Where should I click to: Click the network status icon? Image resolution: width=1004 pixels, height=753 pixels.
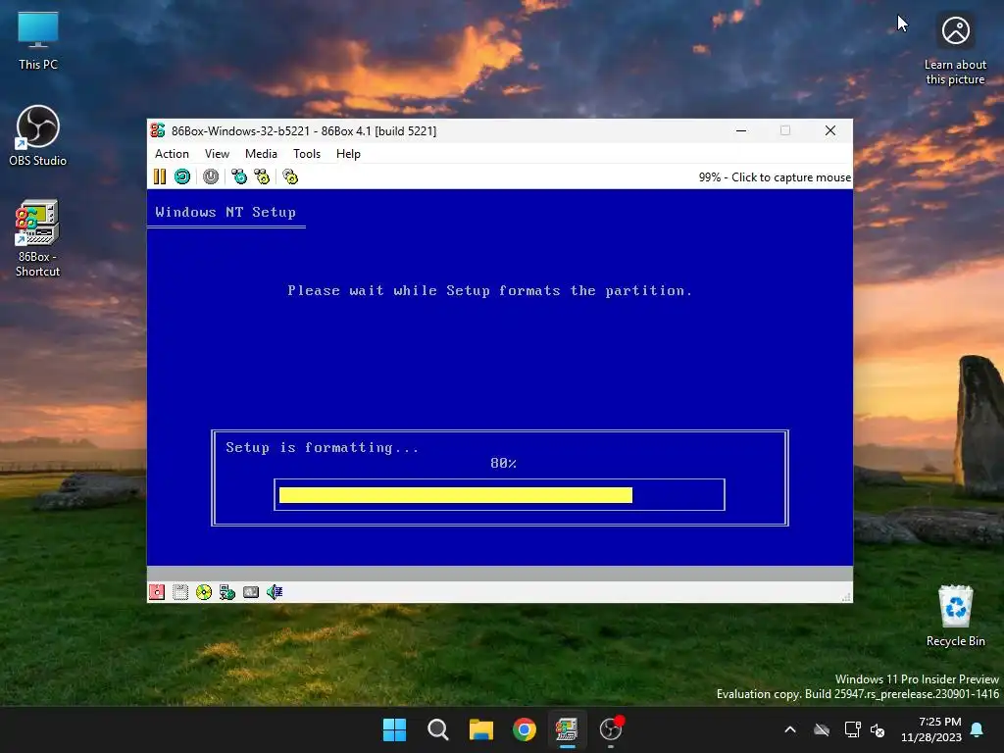coord(227,592)
